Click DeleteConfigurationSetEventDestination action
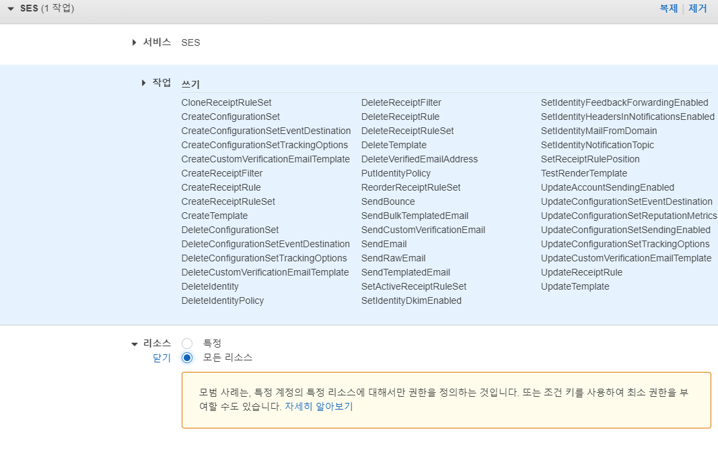 (266, 245)
